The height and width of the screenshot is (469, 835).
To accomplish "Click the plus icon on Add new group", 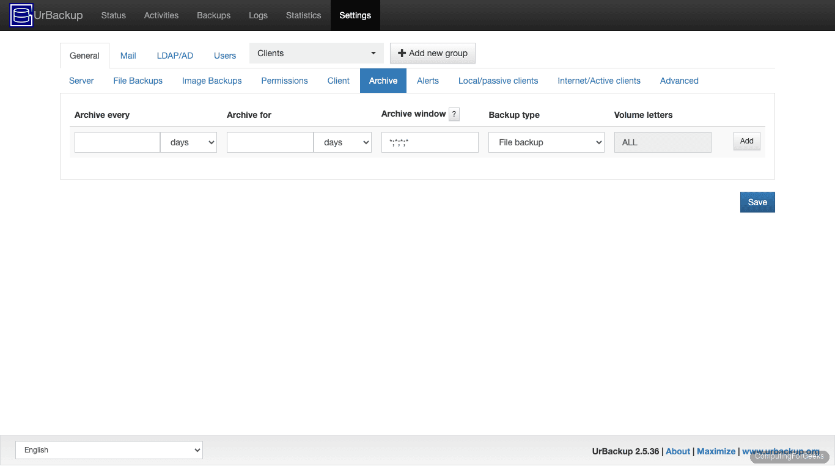I will [x=402, y=53].
